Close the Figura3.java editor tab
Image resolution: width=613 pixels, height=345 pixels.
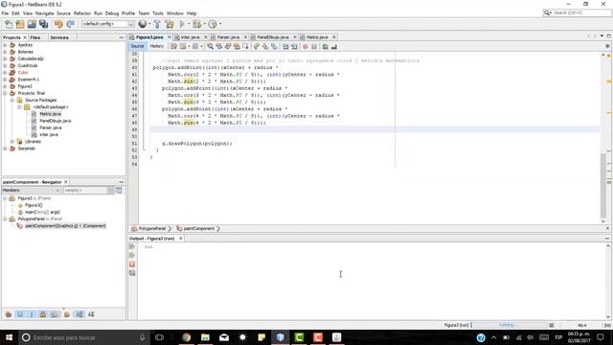click(x=170, y=37)
